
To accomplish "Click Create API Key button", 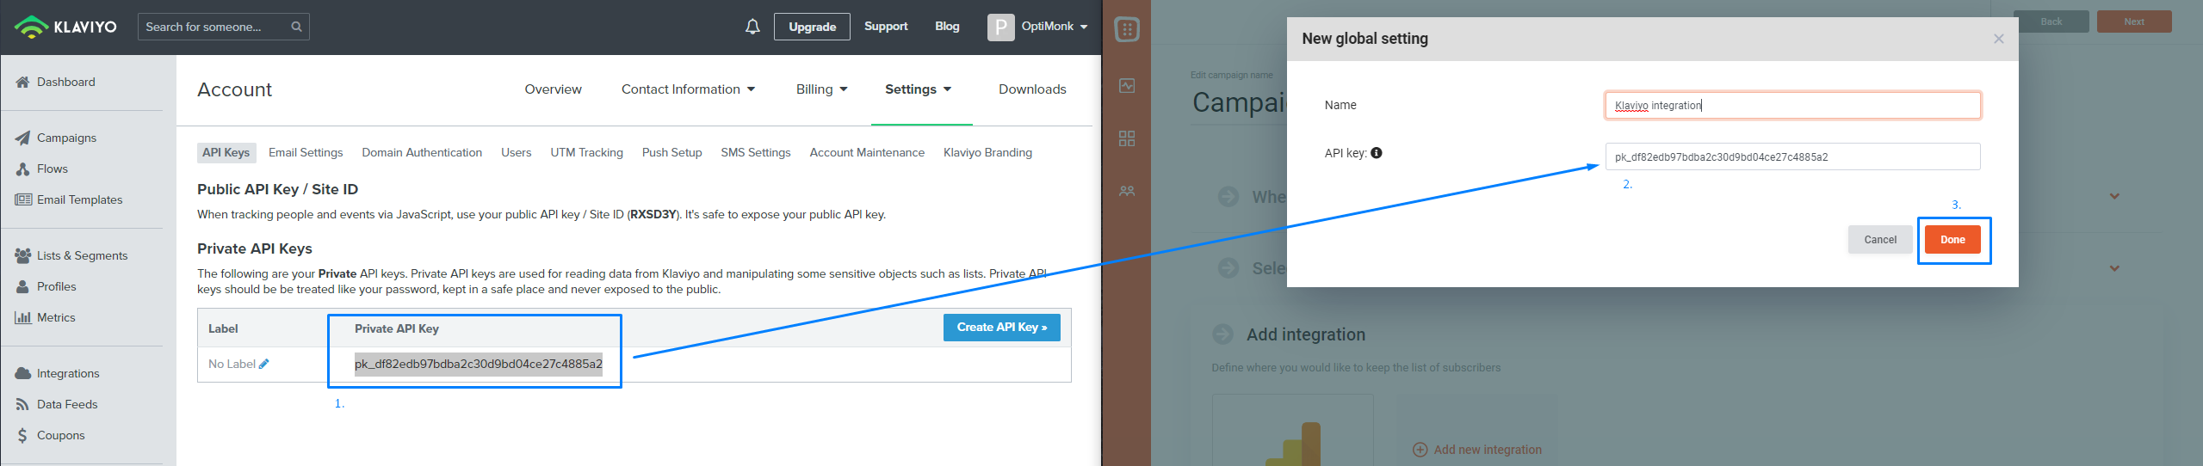I will (x=1002, y=328).
